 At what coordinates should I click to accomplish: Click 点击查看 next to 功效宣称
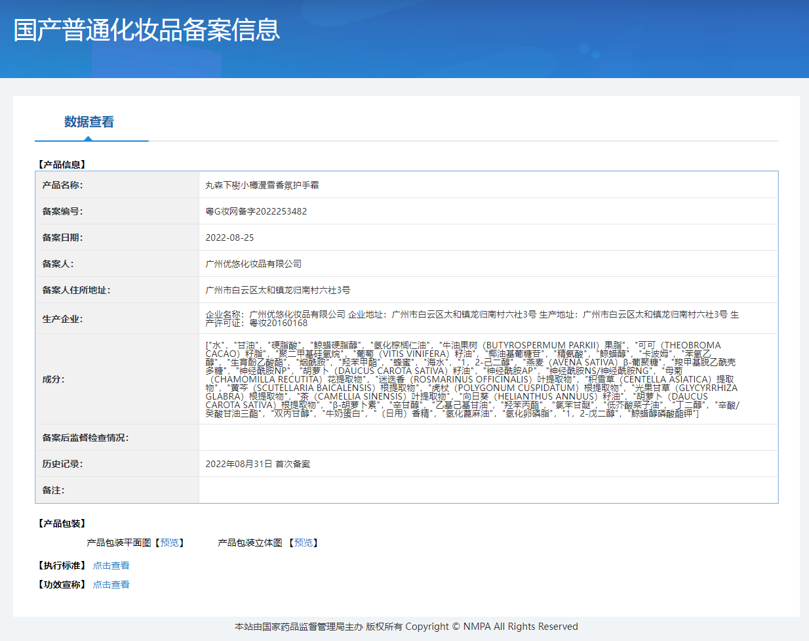point(111,585)
